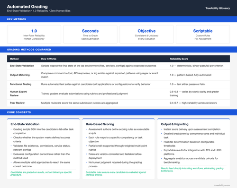Click bullet 'Checks whether the system meets defined success'

(42, 139)
